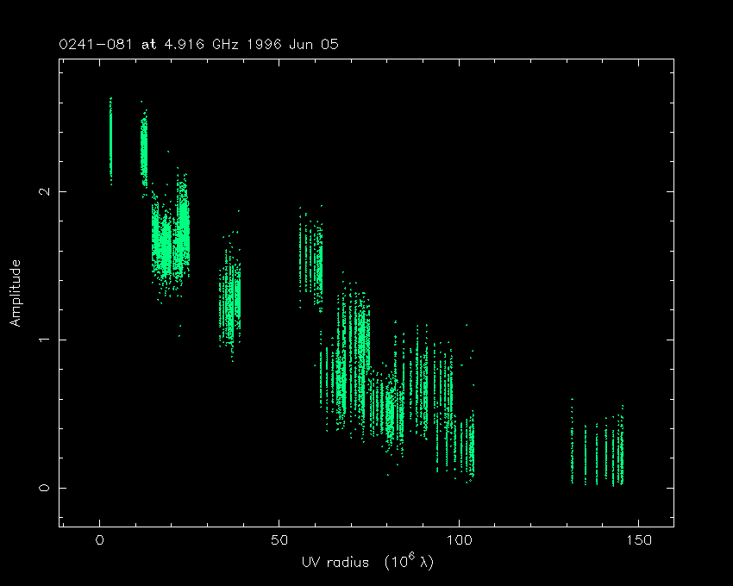This screenshot has height=586, width=733.
Task: Select the data strip near UV radius 12
Action: [x=144, y=146]
